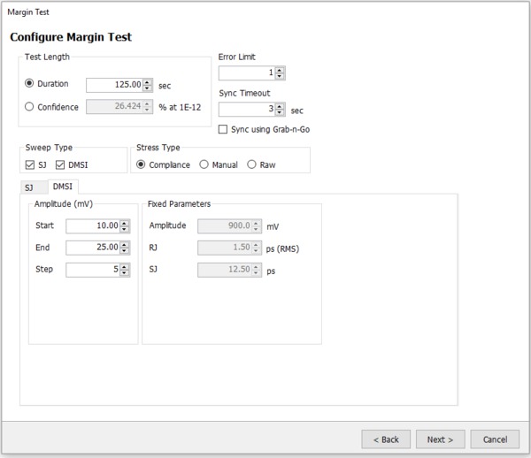Increase the Amplitude End value
Image resolution: width=531 pixels, height=458 pixels.
tap(124, 245)
